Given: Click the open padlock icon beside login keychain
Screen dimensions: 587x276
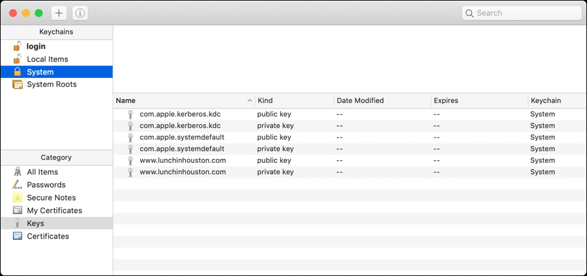Looking at the screenshot, I should click(17, 46).
